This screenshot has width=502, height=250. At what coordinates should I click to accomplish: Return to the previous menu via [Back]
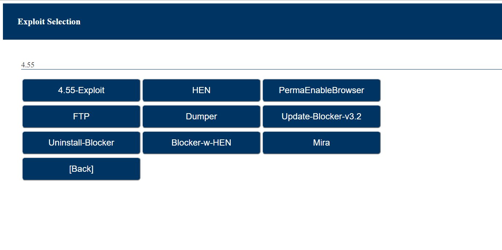[x=81, y=169]
